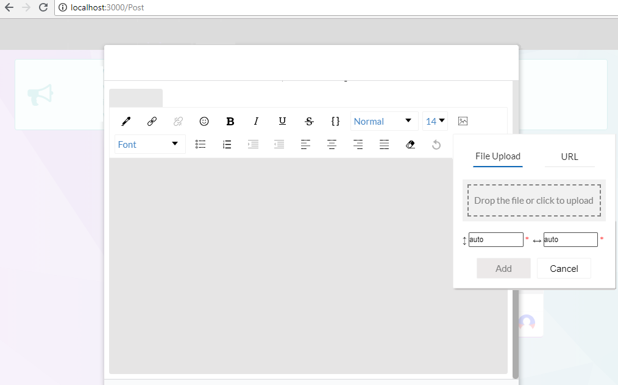This screenshot has width=618, height=385.
Task: Align text to the center
Action: click(x=332, y=144)
